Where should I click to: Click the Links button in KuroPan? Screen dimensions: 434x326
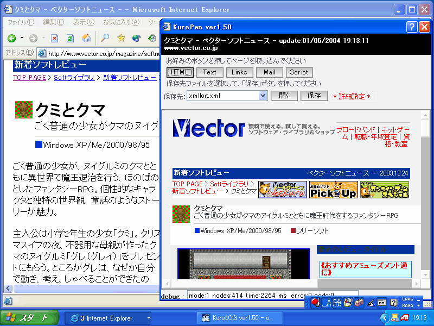click(239, 72)
